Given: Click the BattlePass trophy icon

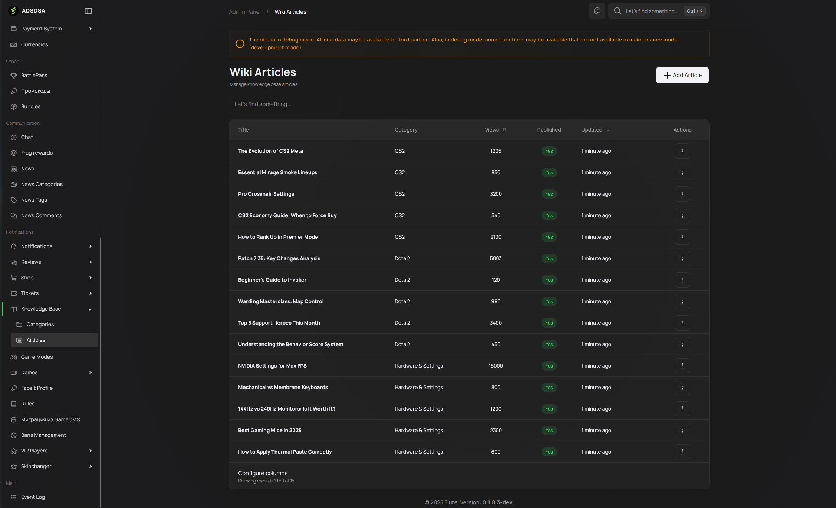Looking at the screenshot, I should pos(14,75).
